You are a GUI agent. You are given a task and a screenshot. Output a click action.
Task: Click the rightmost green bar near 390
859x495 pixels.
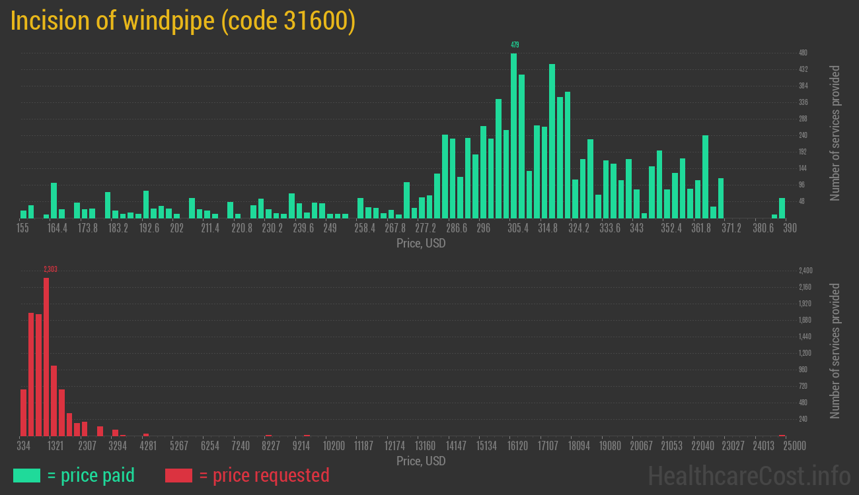782,208
